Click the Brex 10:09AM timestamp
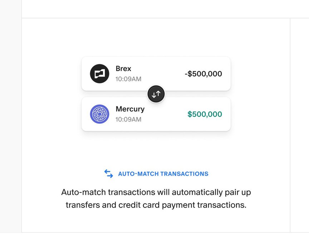 pos(128,79)
